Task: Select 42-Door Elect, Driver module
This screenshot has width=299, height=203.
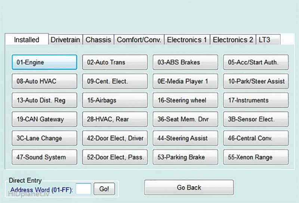Action: (x=115, y=138)
